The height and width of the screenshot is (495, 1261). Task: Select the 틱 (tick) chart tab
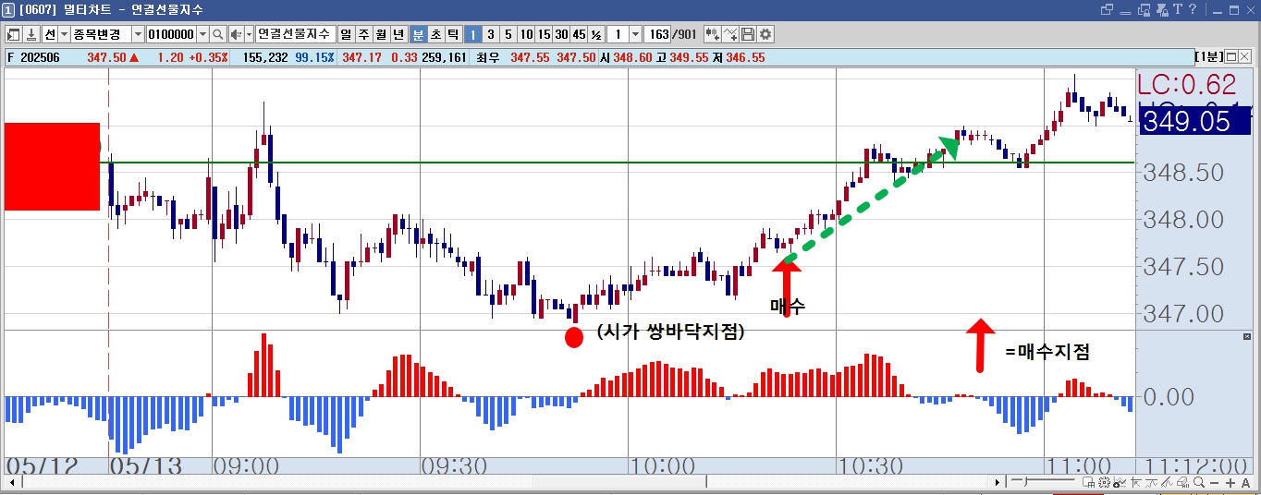453,34
